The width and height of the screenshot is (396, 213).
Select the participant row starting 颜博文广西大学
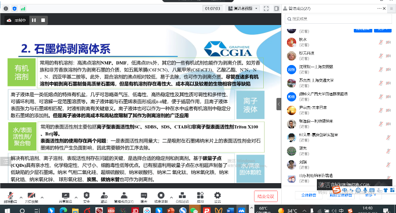338,97
